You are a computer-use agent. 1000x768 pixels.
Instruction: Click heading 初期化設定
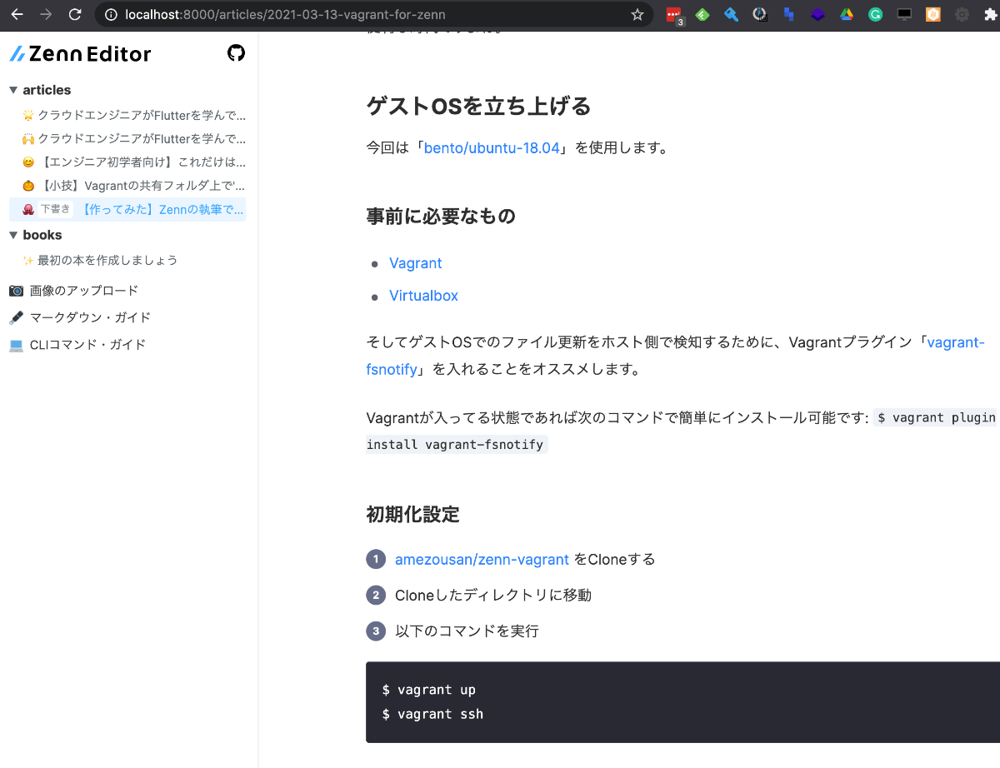coord(412,514)
